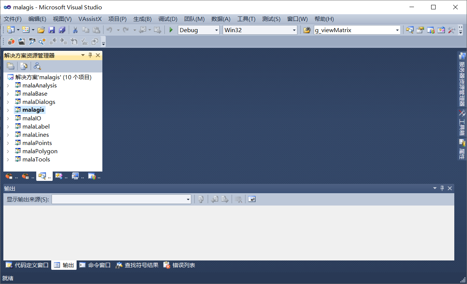
Task: Open Properties Window toolbar icon
Action: coord(420,30)
